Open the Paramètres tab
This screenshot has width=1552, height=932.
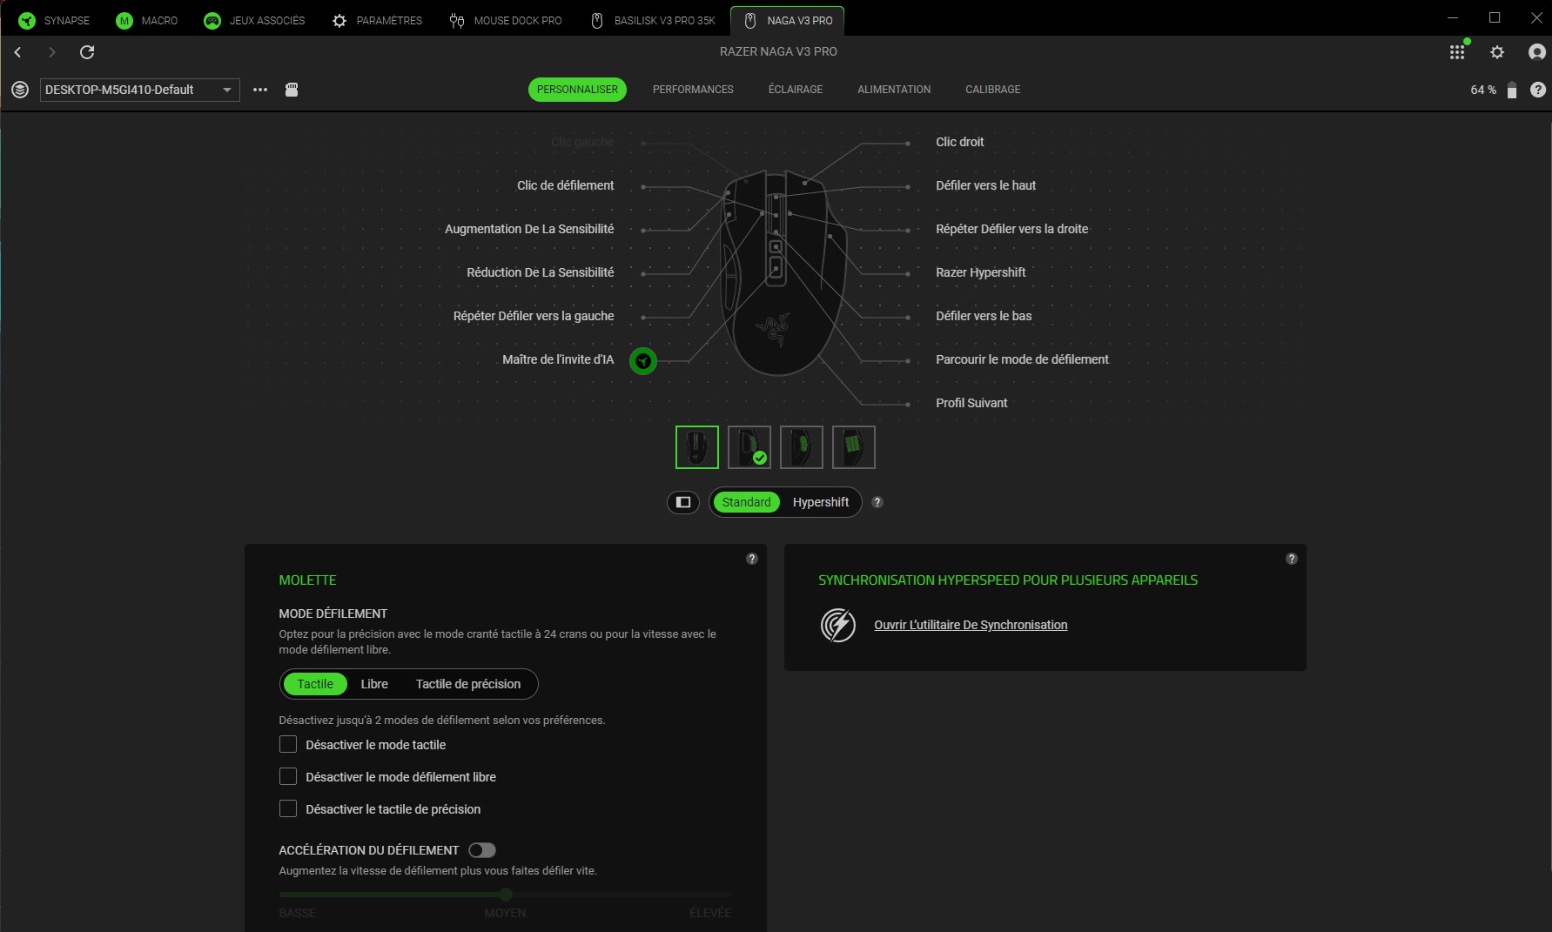377,20
